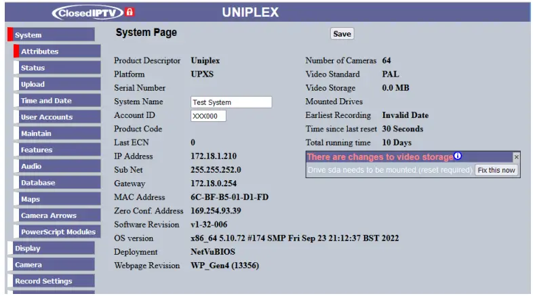
Task: Click the software revision v1-32-006
Action: click(209, 224)
